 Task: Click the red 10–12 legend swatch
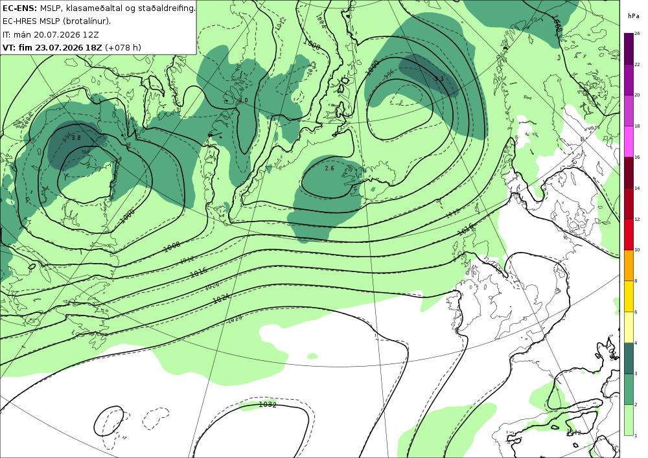(629, 235)
